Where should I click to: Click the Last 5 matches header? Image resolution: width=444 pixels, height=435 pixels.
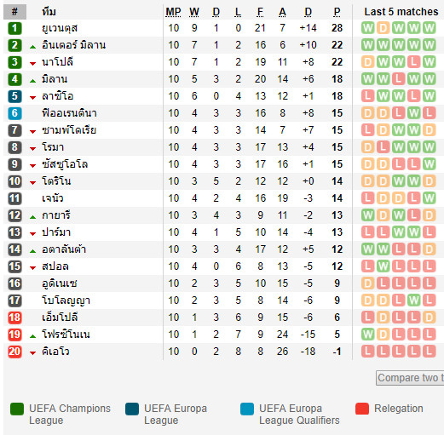point(401,12)
